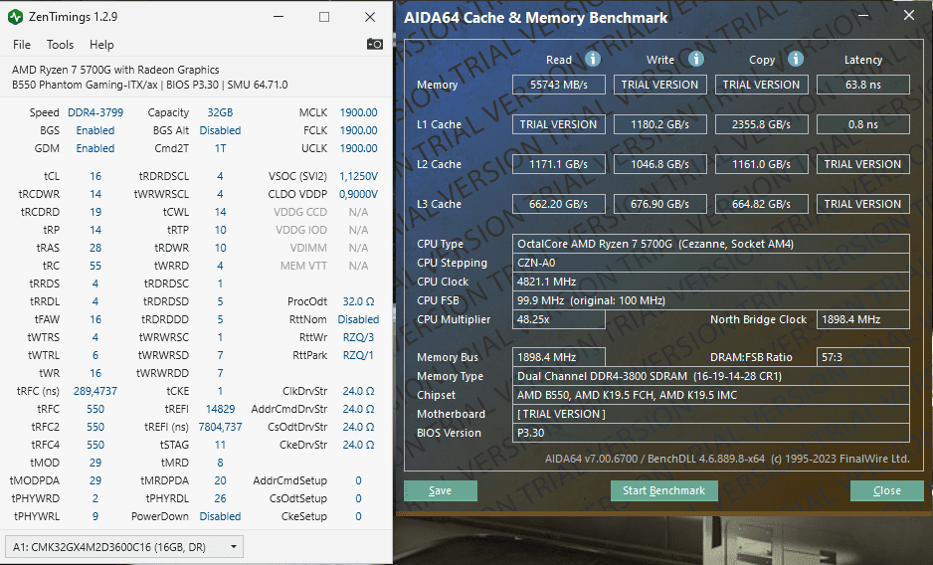The height and width of the screenshot is (565, 933).
Task: Click the tREFI value 14829
Action: (220, 409)
